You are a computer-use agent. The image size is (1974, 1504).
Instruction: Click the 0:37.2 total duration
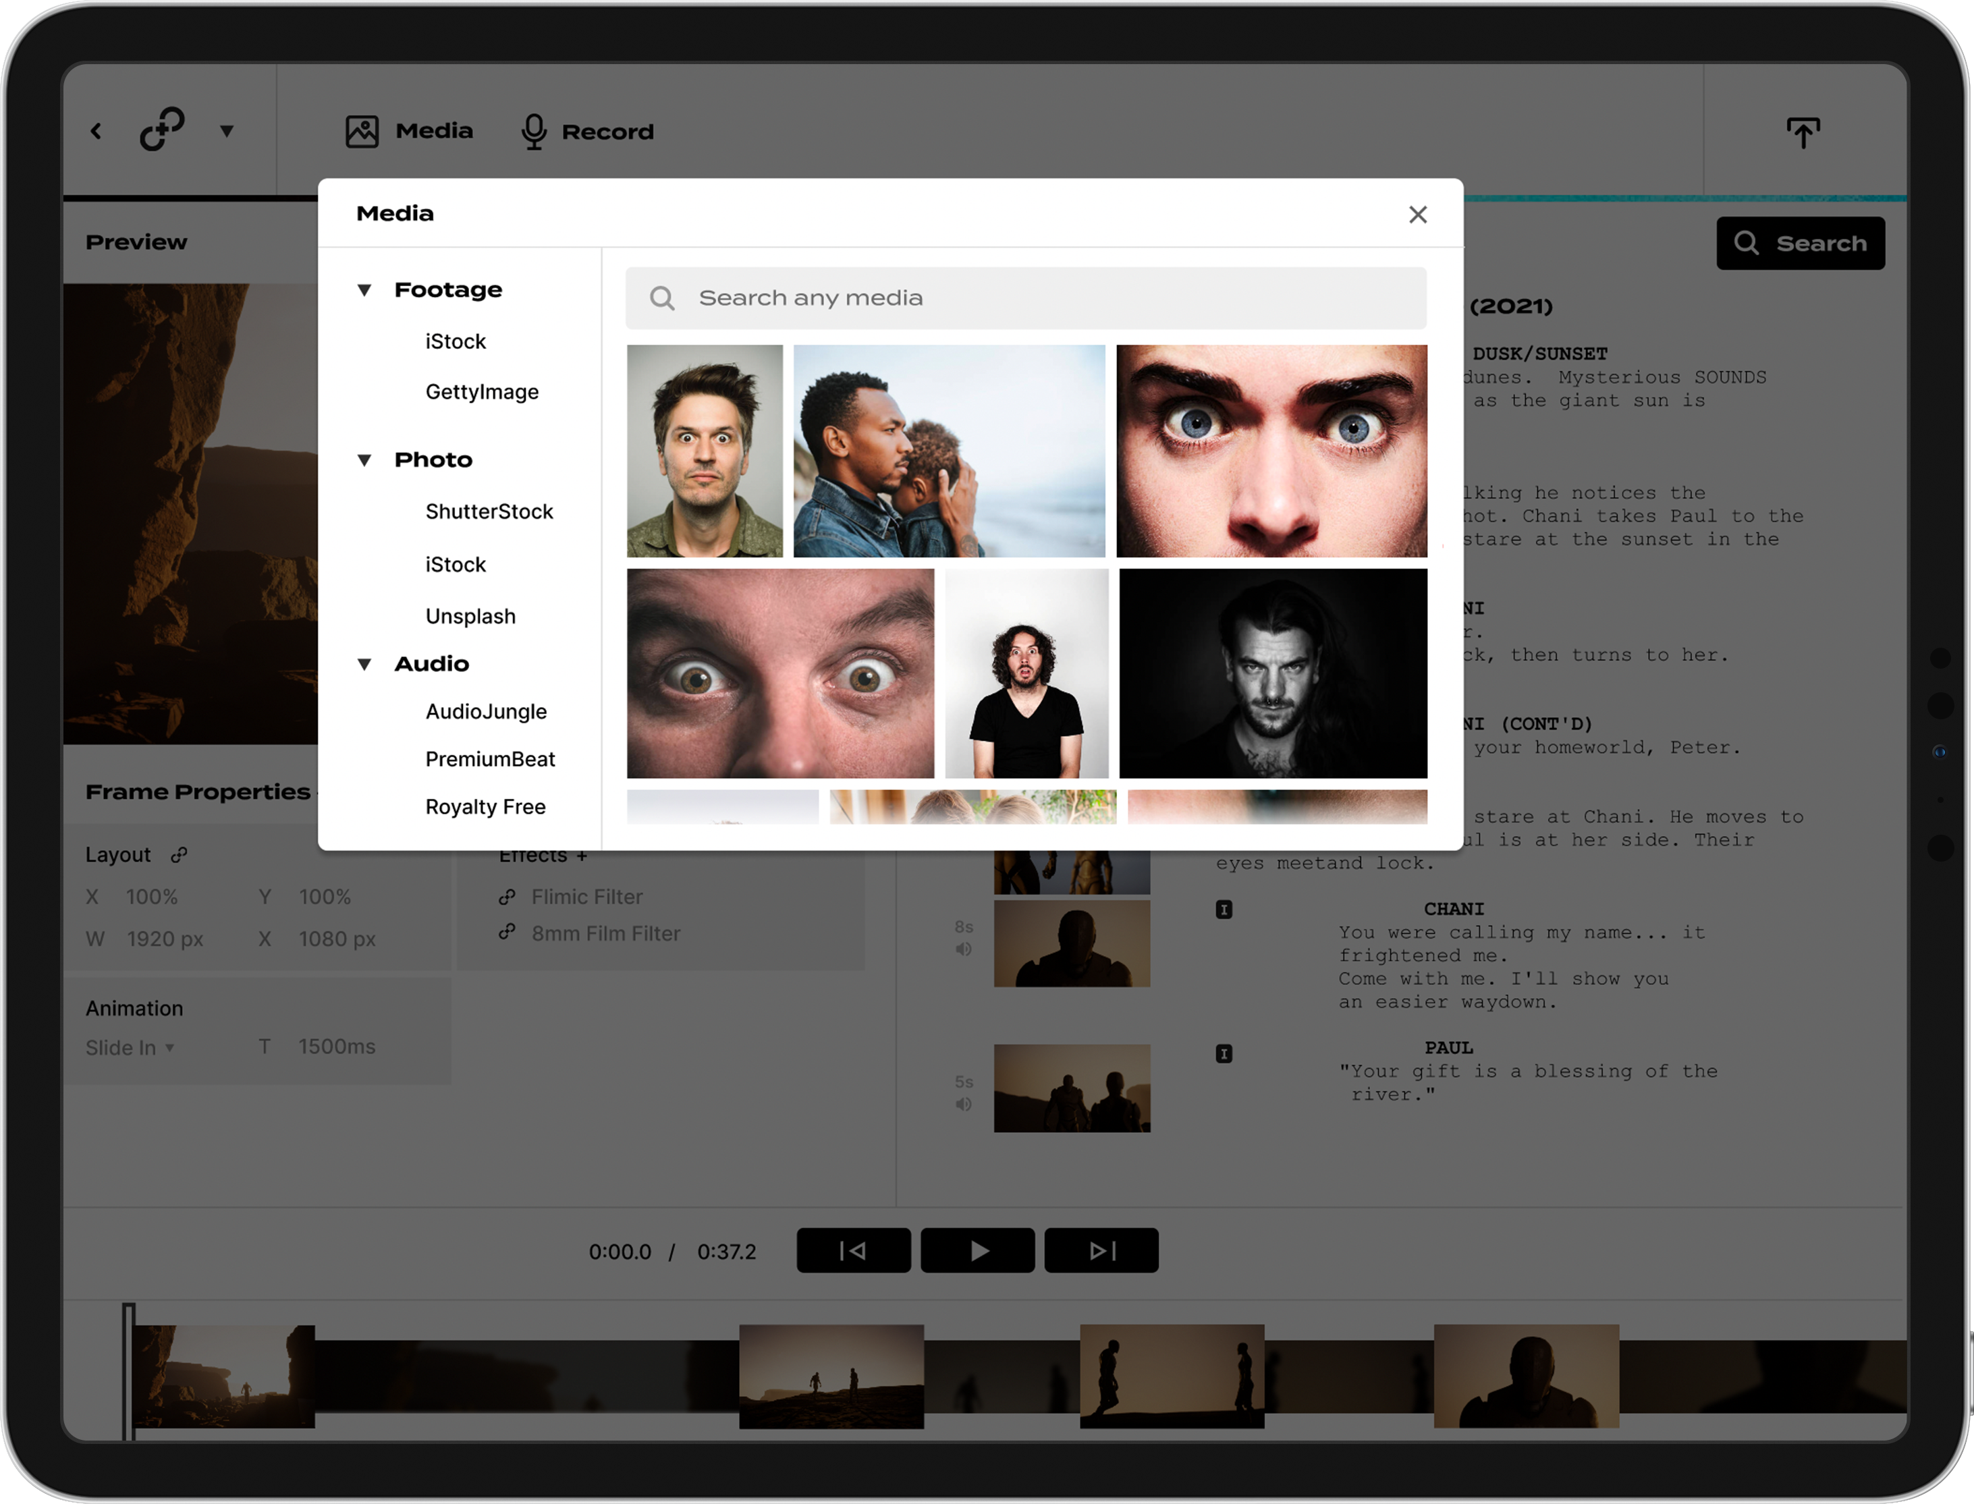[726, 1252]
